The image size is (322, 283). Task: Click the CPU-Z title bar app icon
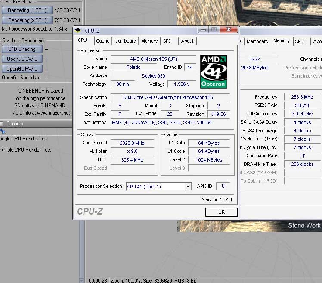(78, 31)
